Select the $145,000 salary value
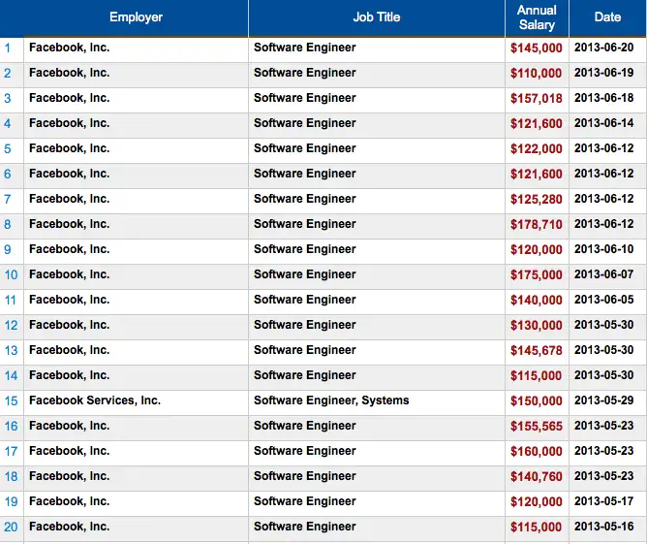647x544 pixels. 536,48
